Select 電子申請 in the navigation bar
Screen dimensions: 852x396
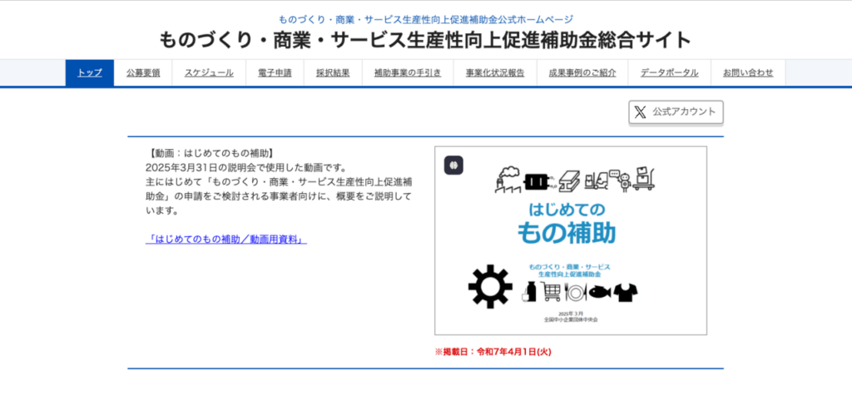point(275,72)
